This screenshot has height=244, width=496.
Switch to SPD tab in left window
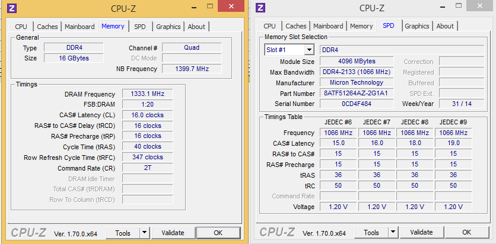coord(140,27)
